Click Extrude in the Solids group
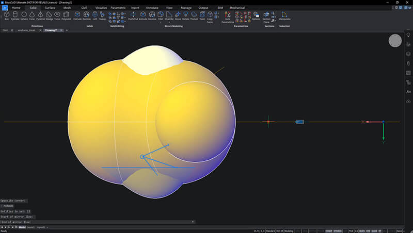The image size is (413, 233). click(77, 15)
